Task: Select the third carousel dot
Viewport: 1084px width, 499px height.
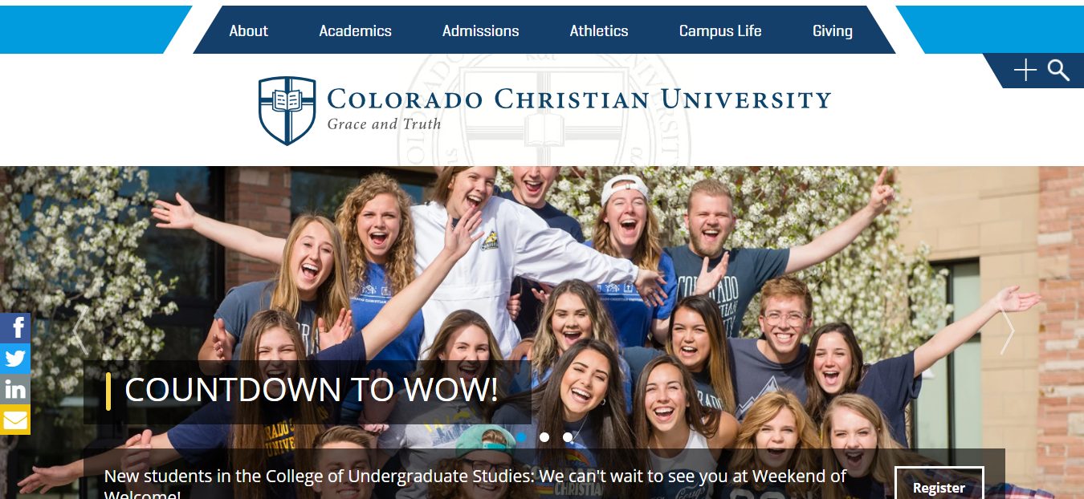Action: 568,437
